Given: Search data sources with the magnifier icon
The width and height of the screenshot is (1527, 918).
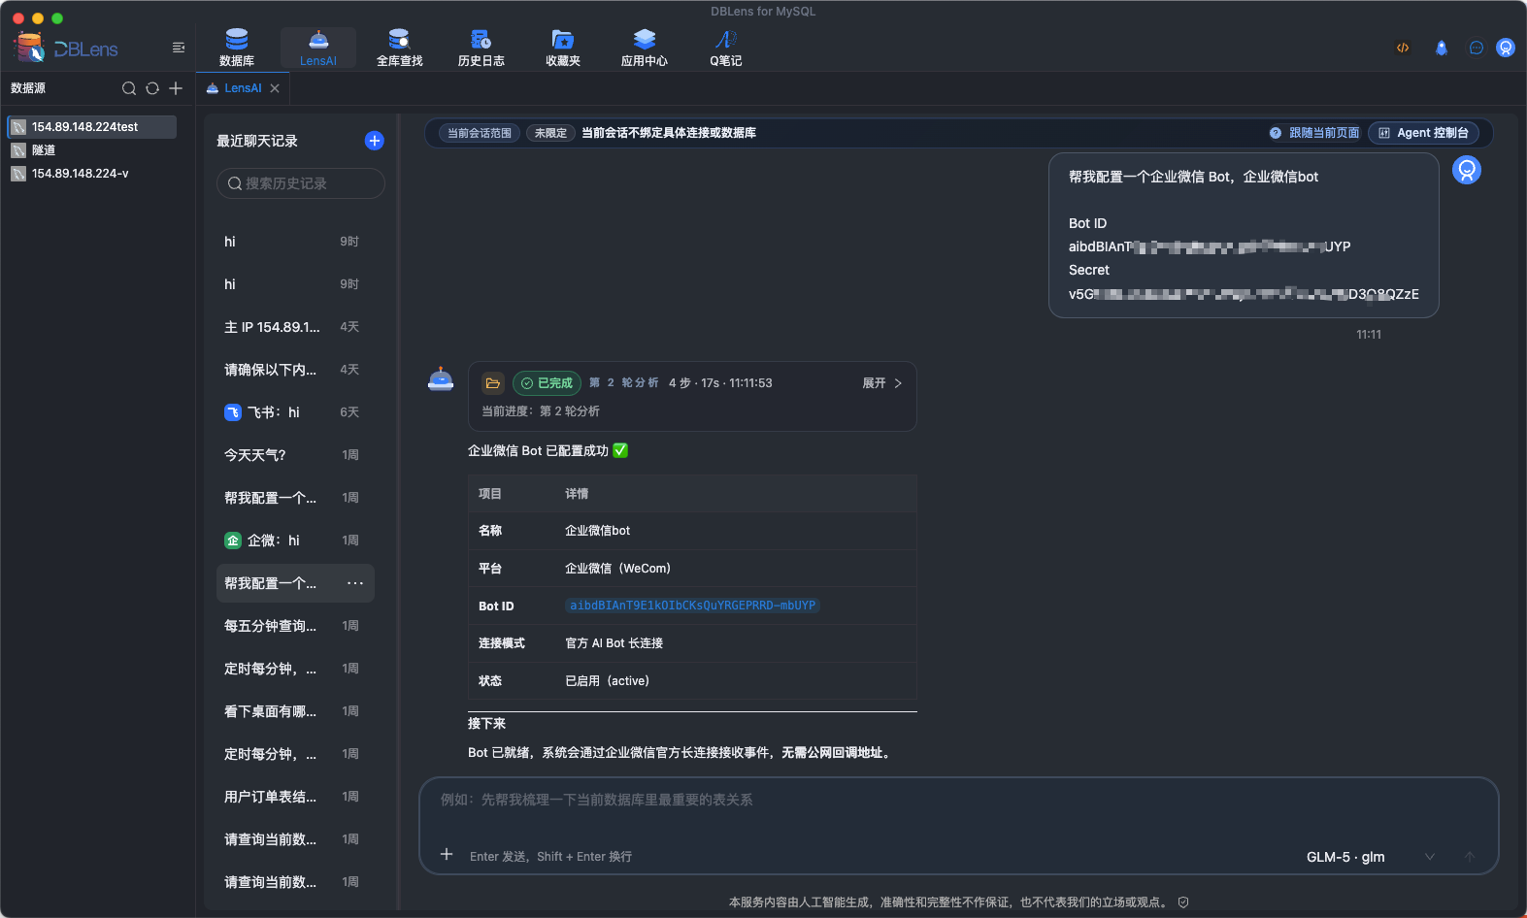Looking at the screenshot, I should (x=129, y=88).
